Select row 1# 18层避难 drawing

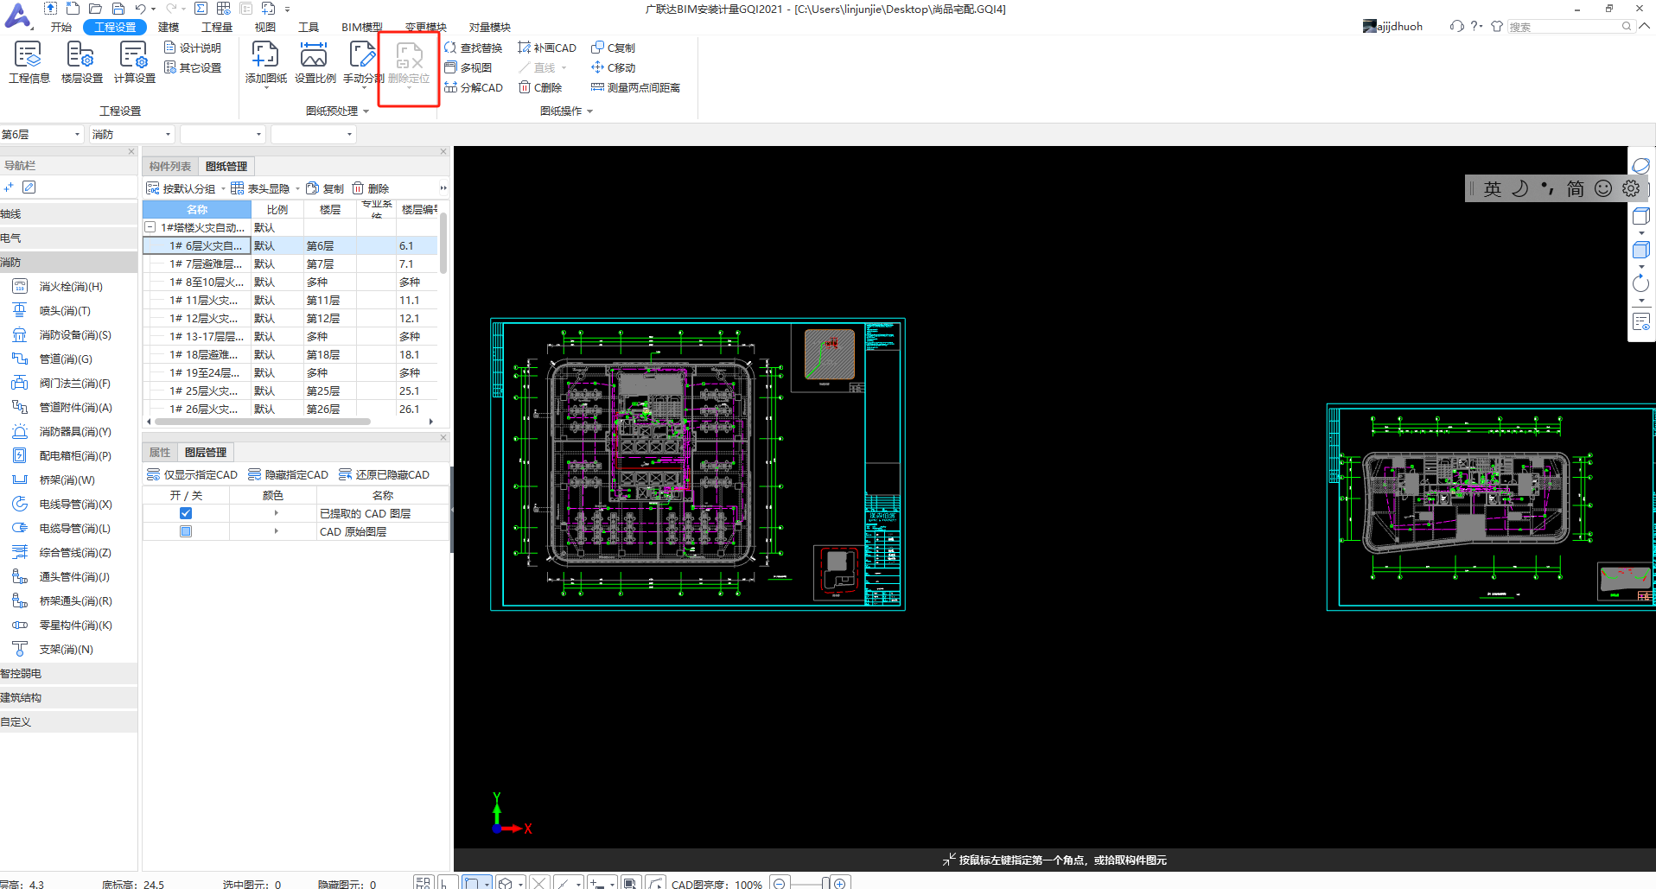[291, 354]
